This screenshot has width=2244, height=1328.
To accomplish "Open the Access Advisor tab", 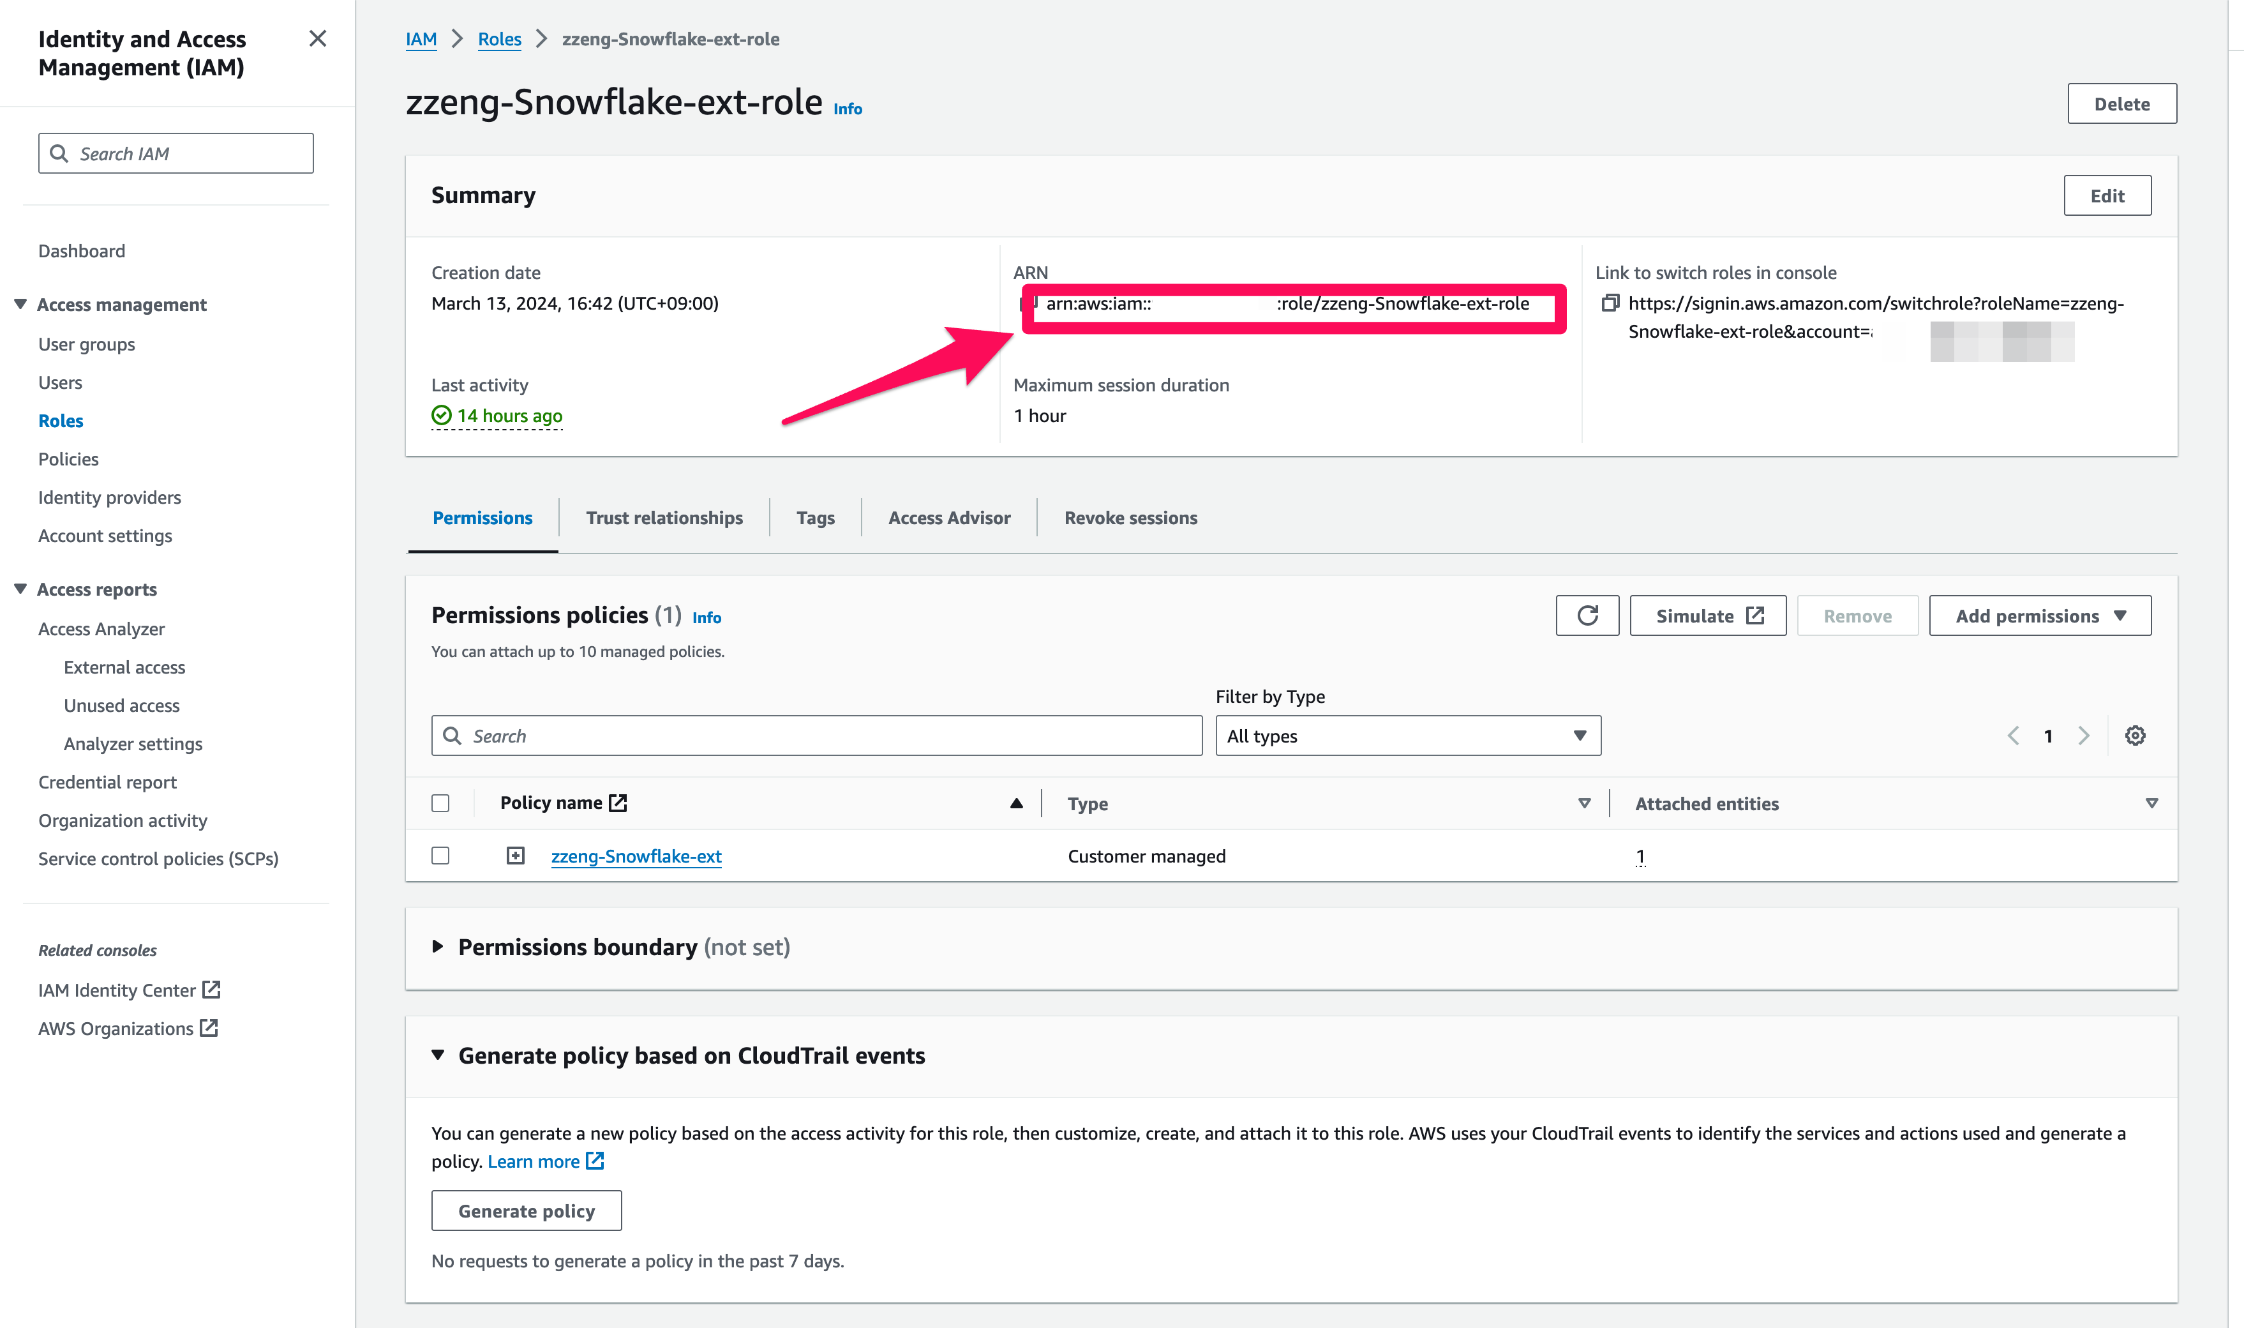I will click(948, 517).
